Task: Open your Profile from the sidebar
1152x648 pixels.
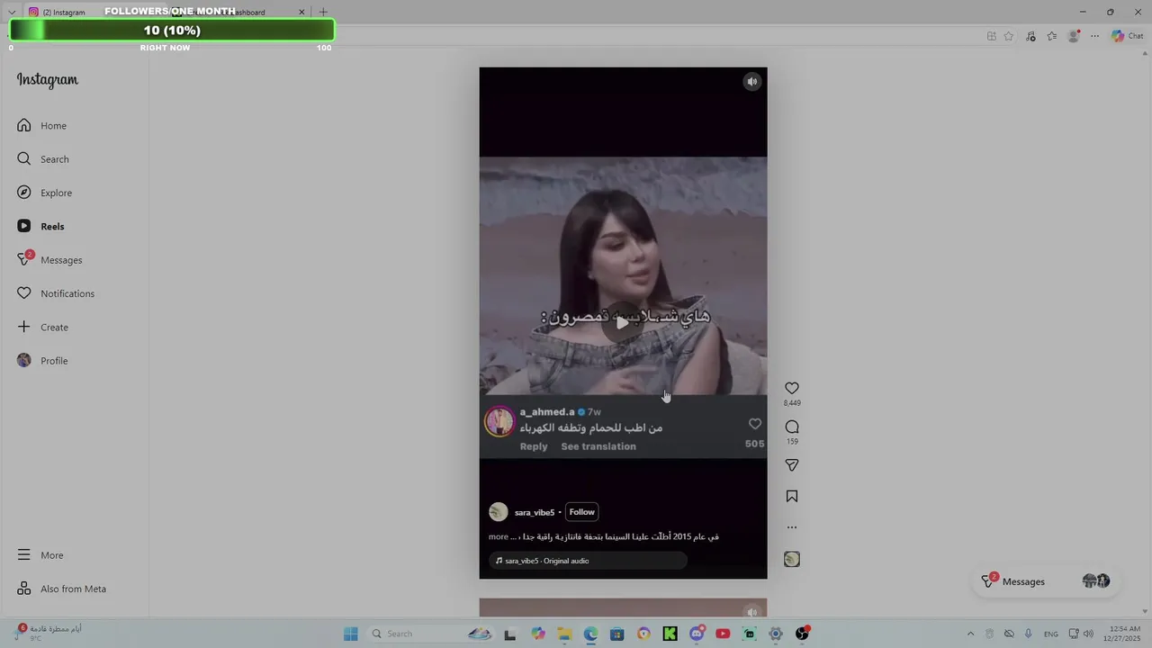Action: pos(42,361)
